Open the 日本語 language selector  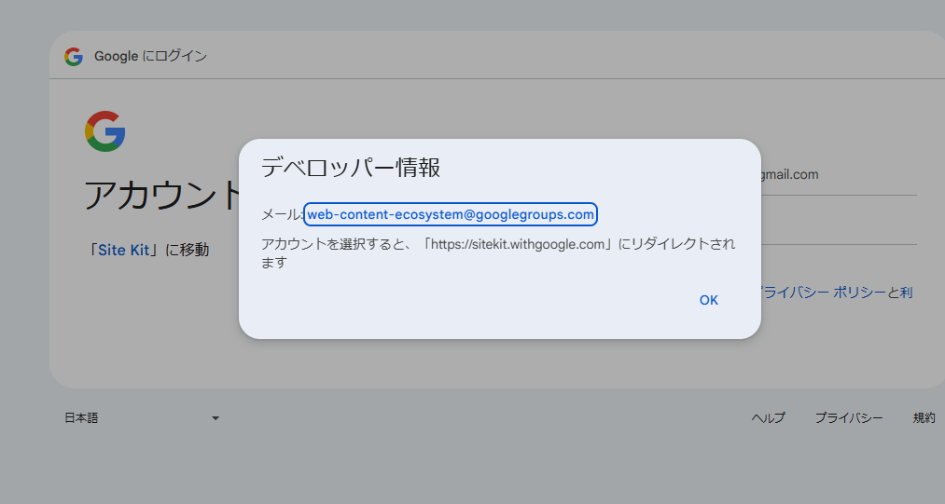[x=82, y=418]
